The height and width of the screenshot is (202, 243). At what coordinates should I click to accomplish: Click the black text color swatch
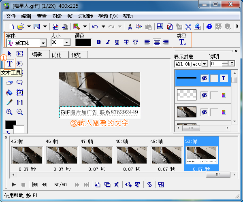(83, 43)
